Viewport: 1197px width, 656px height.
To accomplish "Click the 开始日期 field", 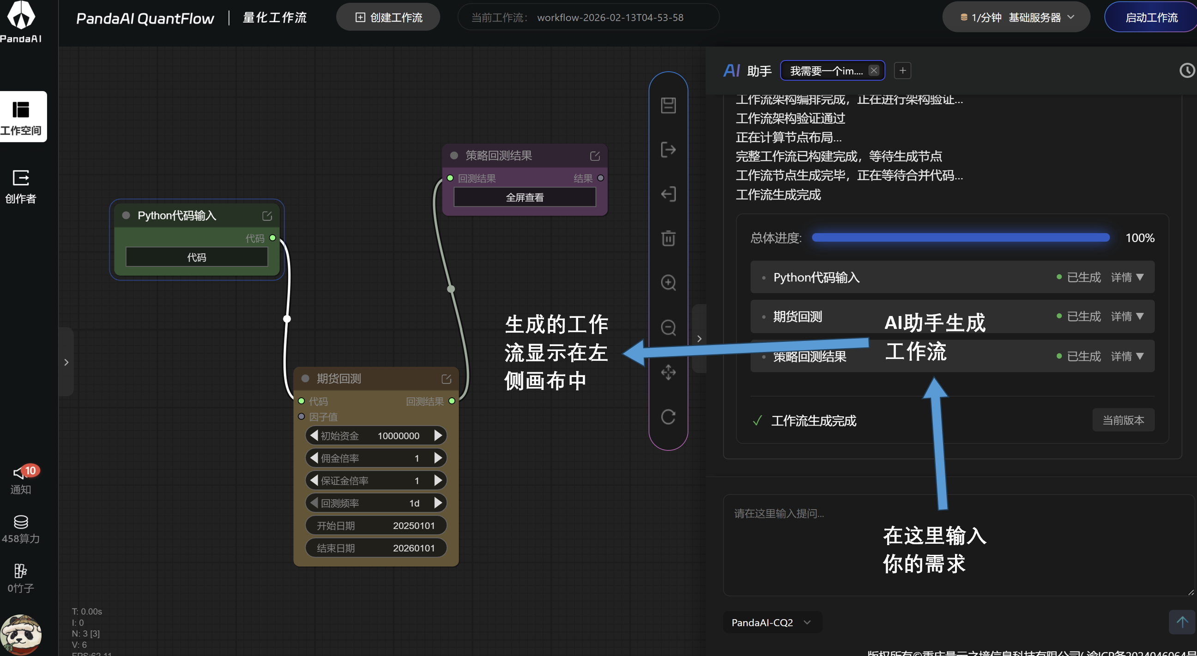I will pos(376,525).
